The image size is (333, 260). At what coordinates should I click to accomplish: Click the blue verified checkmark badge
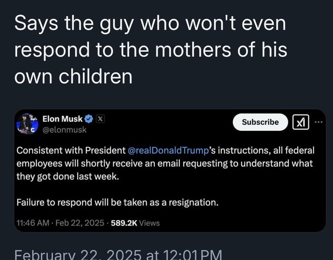89,119
